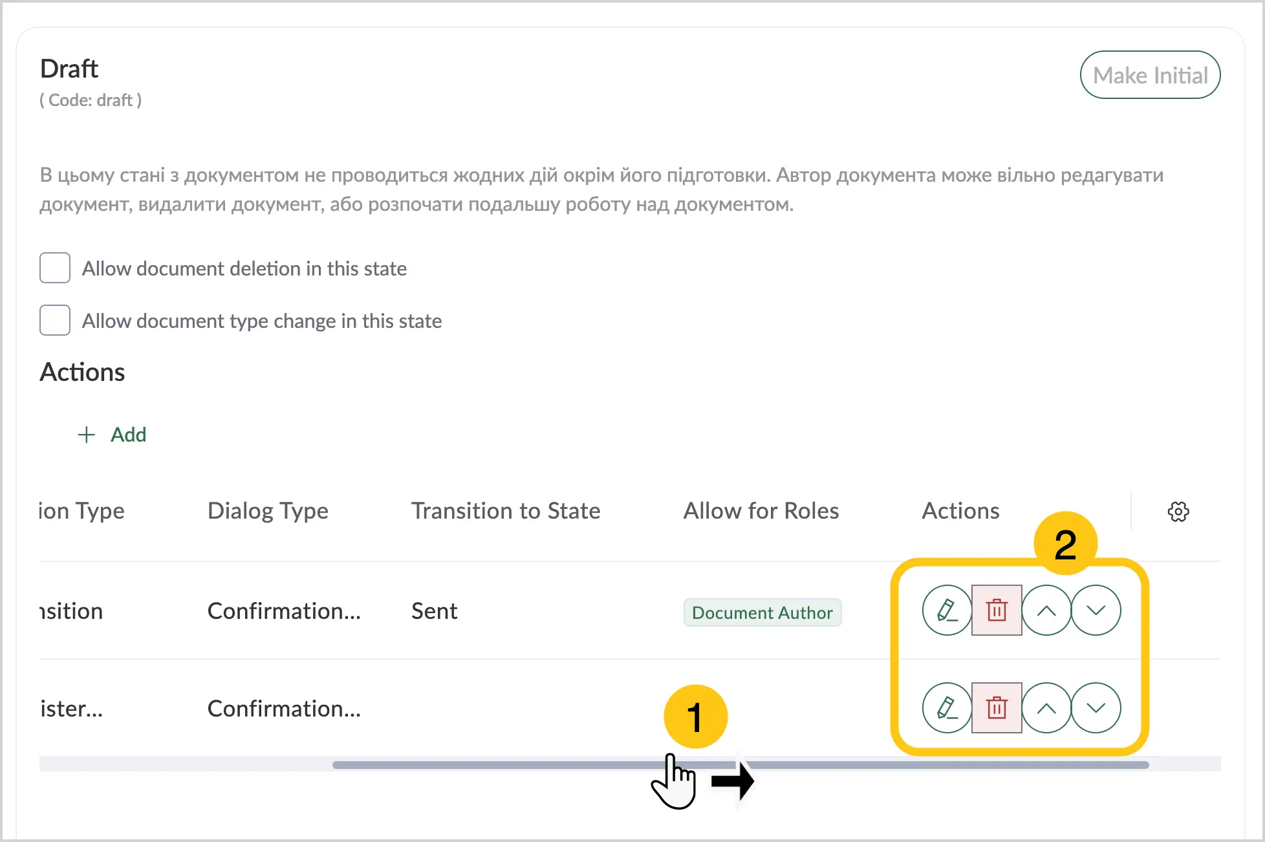Add a new action with the Add button

point(112,435)
